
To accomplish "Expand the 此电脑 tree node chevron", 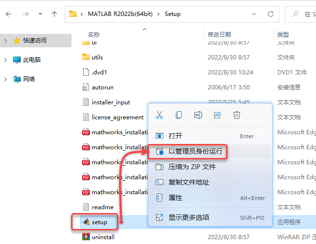I will click(6, 60).
